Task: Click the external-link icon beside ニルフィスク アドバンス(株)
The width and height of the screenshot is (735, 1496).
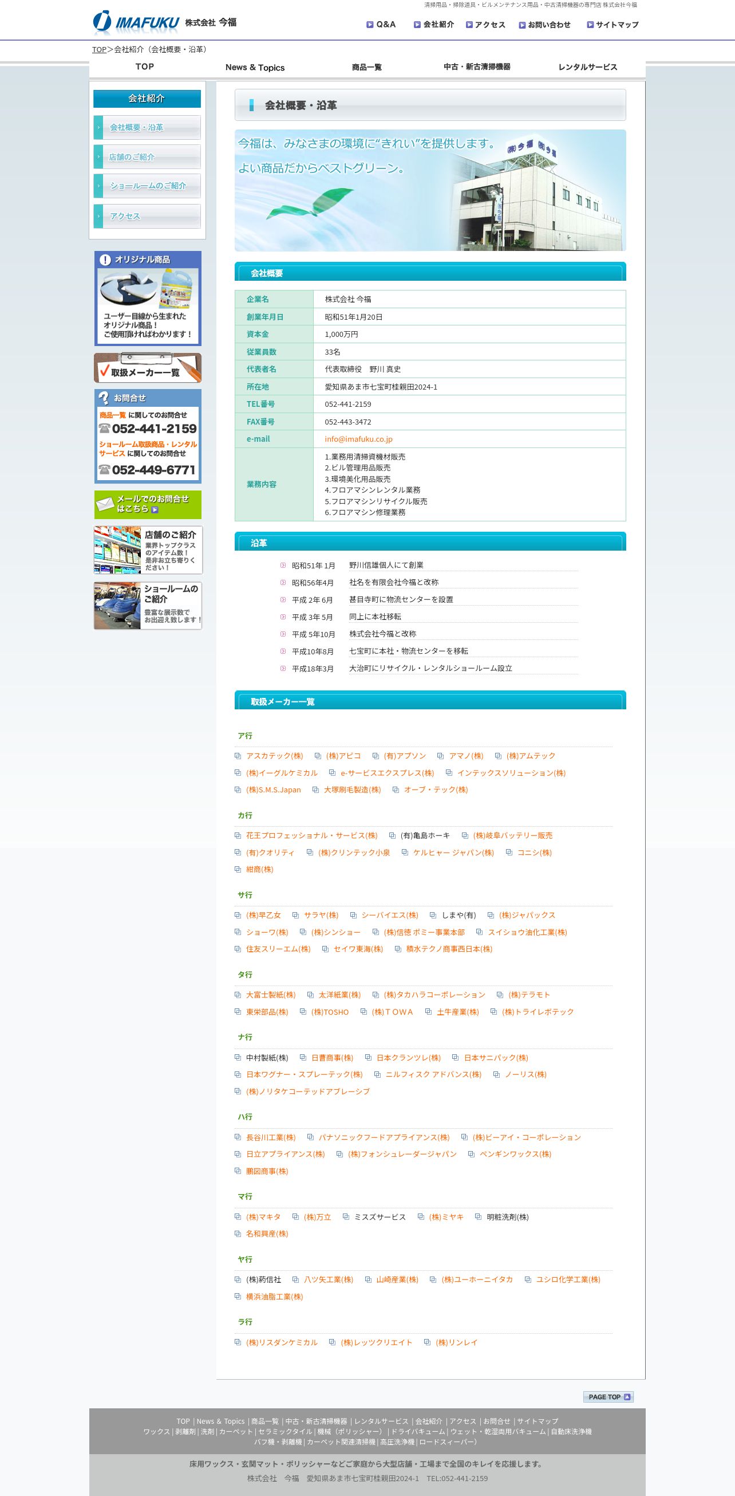Action: (x=377, y=1074)
